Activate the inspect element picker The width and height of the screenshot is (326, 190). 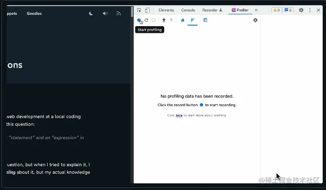click(x=139, y=10)
